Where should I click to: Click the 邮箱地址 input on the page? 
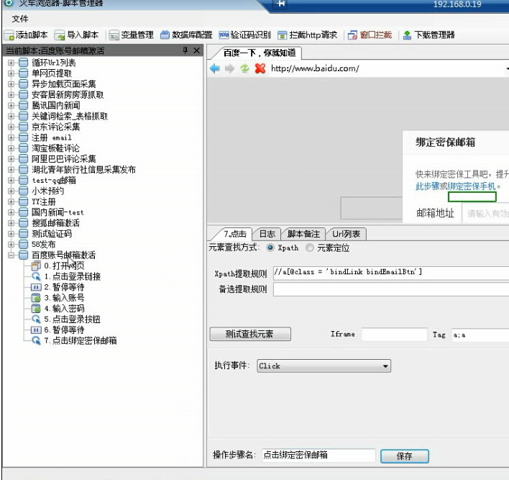coord(485,214)
